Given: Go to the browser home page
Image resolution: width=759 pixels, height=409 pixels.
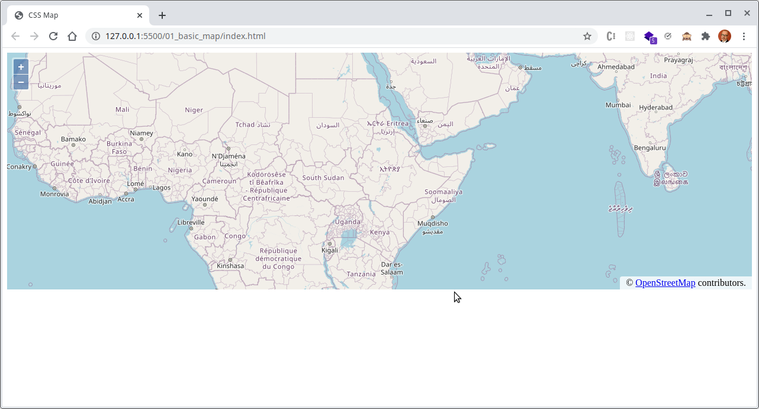Looking at the screenshot, I should (72, 36).
